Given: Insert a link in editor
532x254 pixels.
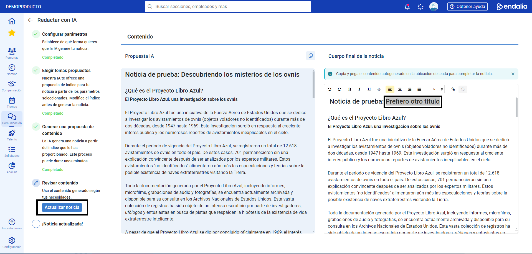Looking at the screenshot, I should (x=453, y=89).
